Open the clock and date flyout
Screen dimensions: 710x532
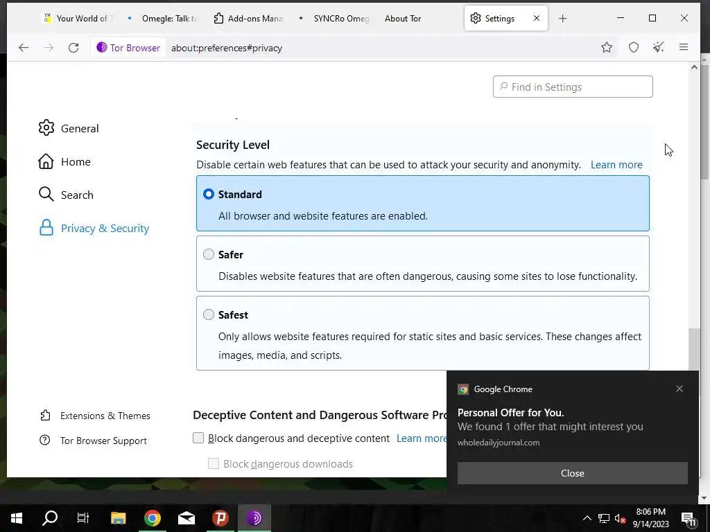coord(650,518)
